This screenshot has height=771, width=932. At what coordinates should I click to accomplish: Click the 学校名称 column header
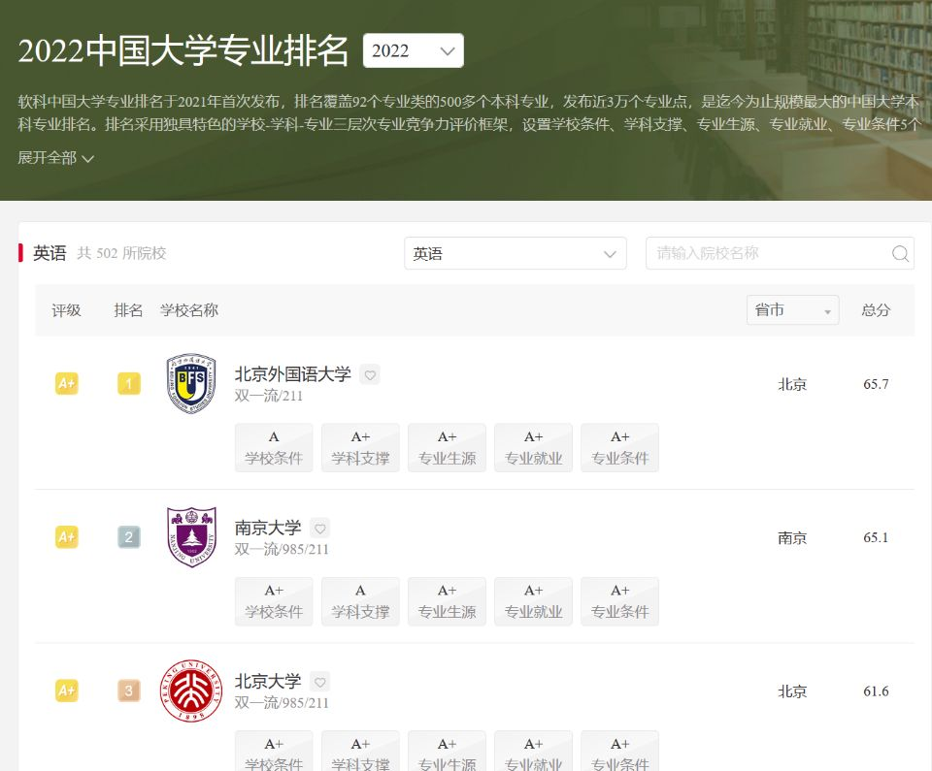pyautogui.click(x=189, y=310)
